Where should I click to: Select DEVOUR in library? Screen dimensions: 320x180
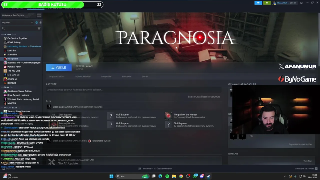click(x=11, y=83)
